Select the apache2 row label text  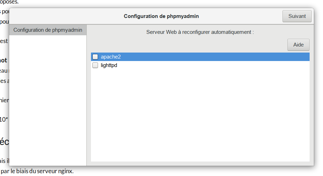(x=111, y=57)
